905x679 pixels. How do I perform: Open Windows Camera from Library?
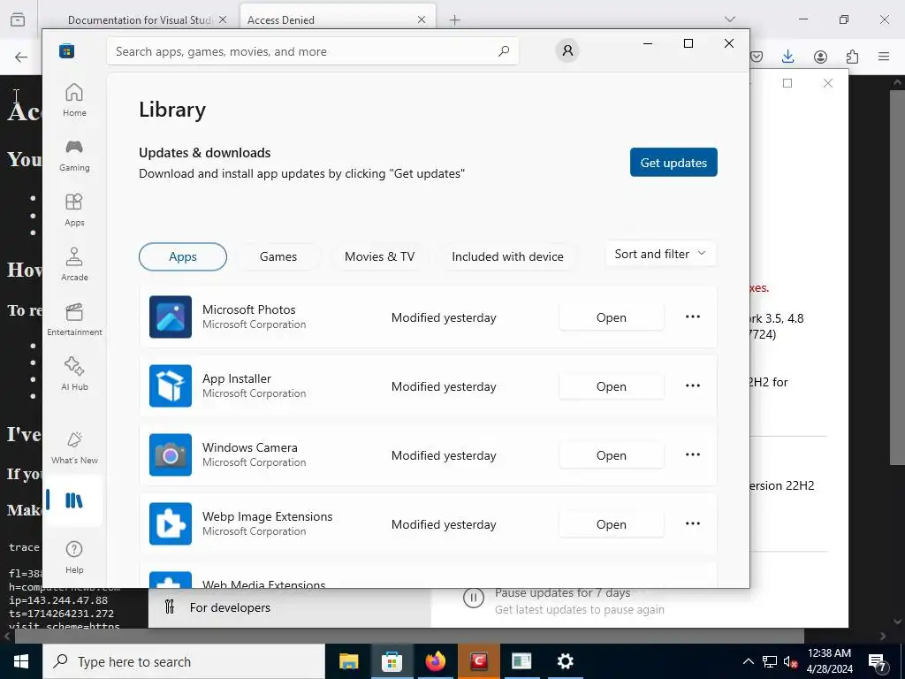click(612, 455)
